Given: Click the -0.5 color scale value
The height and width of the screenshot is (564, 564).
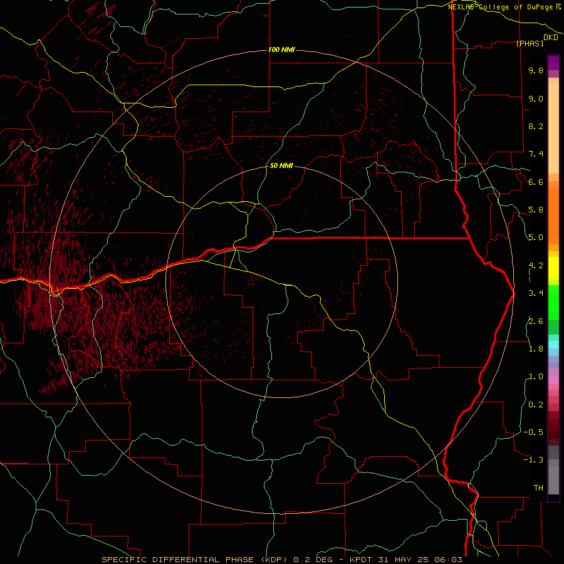Looking at the screenshot, I should click(533, 432).
